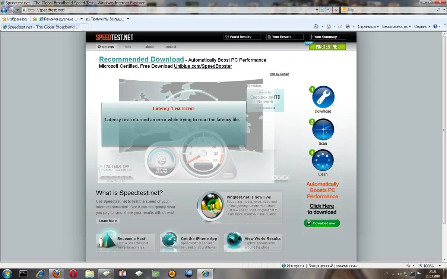The width and height of the screenshot is (447, 279).
Task: Click the compass Scan icon
Action: coord(323,129)
